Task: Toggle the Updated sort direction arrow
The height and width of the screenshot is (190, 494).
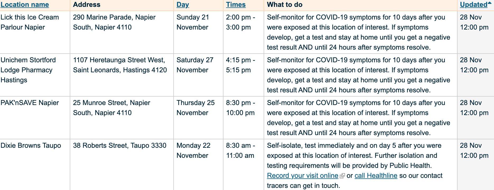Action: [490, 3]
